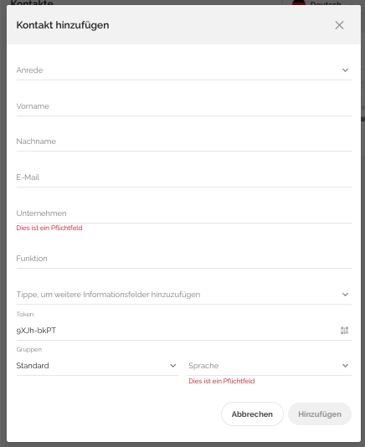Click the Kontakt hinzufügen dialog title
Image resolution: width=365 pixels, height=447 pixels.
point(63,25)
